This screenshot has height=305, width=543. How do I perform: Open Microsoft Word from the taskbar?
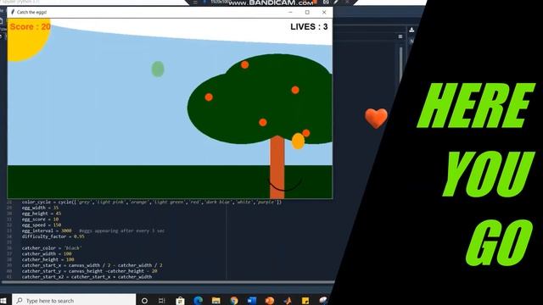click(x=252, y=301)
